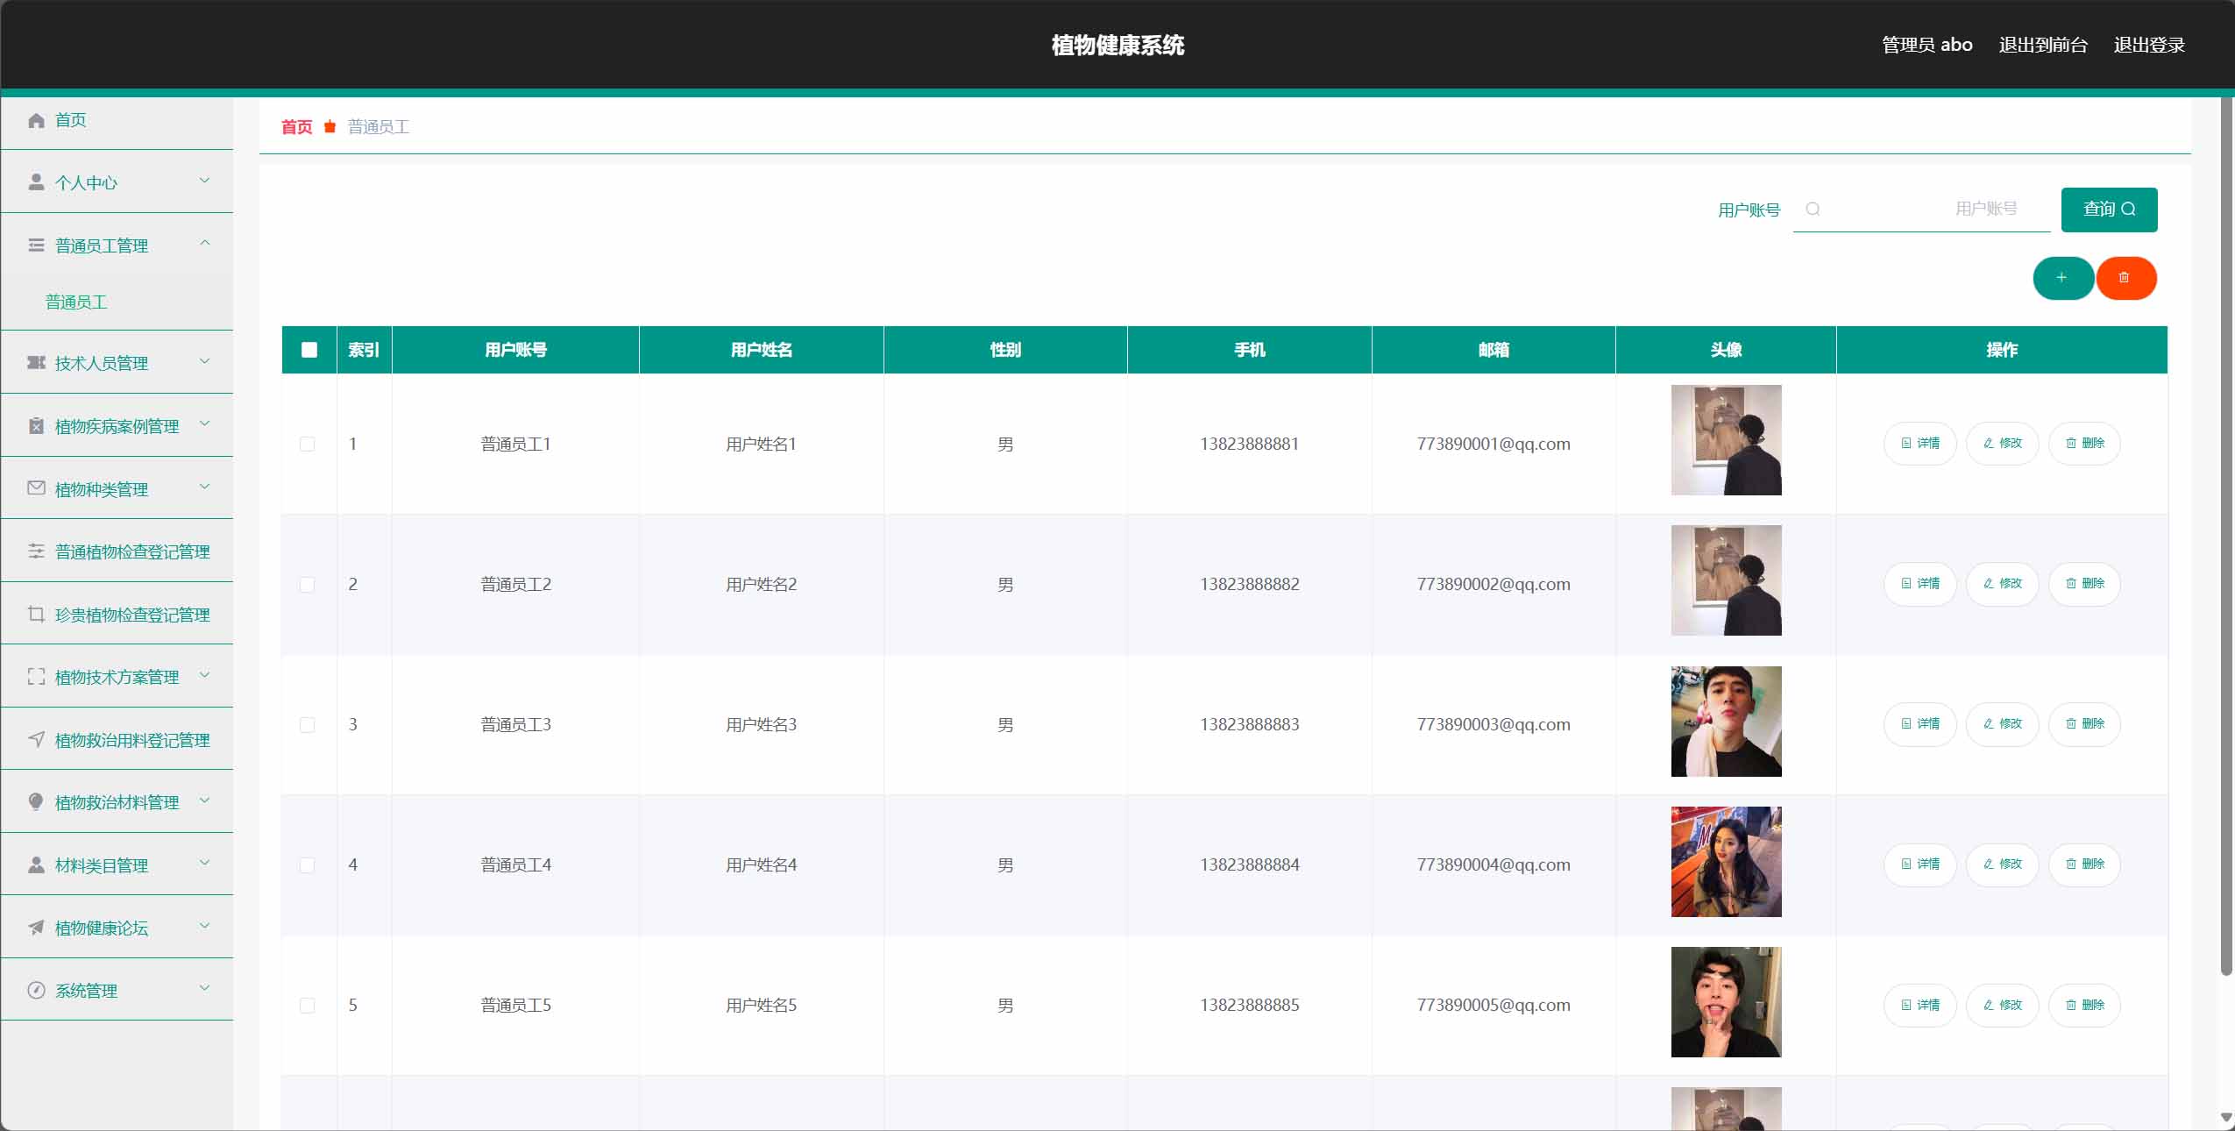Click 详情 for 普通员工4

coord(1919,864)
